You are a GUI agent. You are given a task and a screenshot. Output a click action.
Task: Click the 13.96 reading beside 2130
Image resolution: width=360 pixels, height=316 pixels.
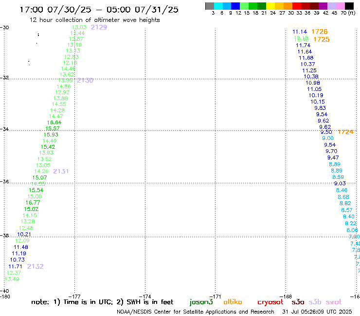66,80
